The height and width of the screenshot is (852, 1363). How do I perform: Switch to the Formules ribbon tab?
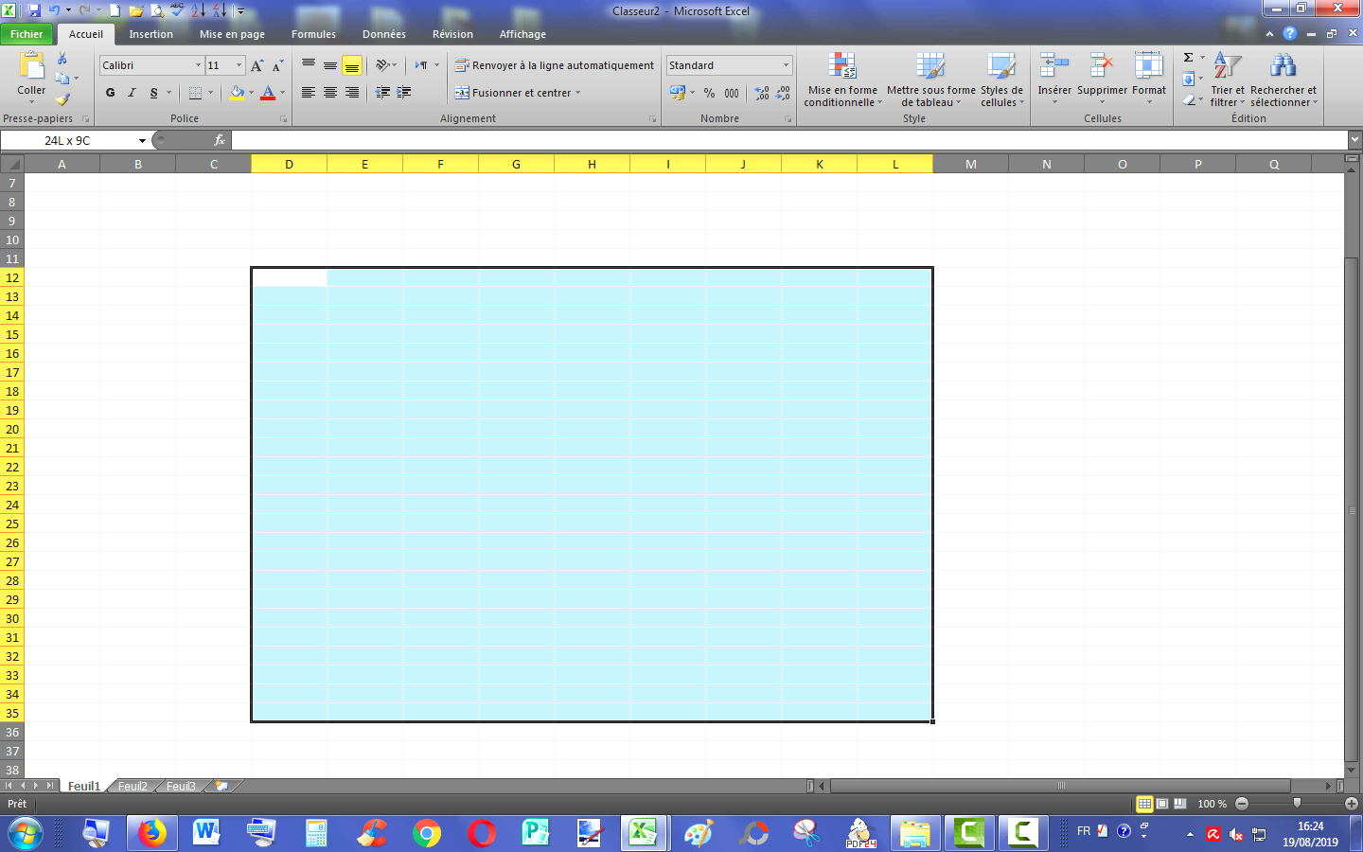coord(313,34)
